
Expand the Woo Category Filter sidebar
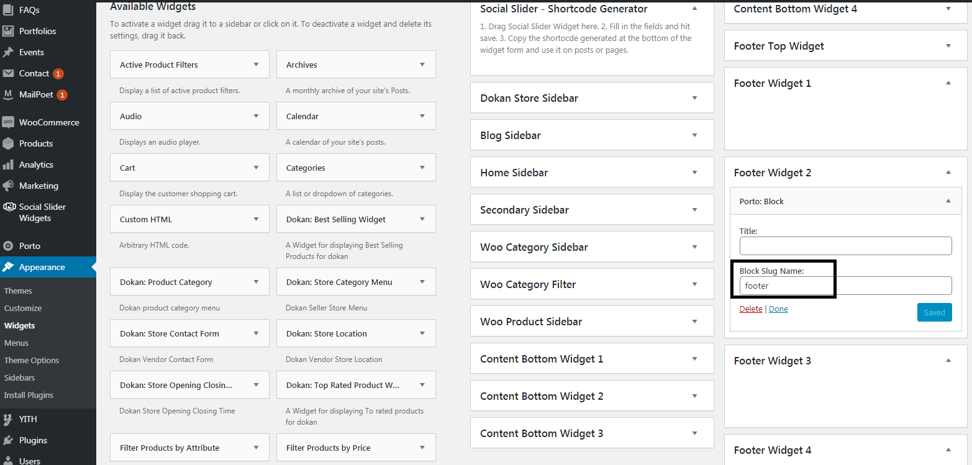tap(694, 284)
